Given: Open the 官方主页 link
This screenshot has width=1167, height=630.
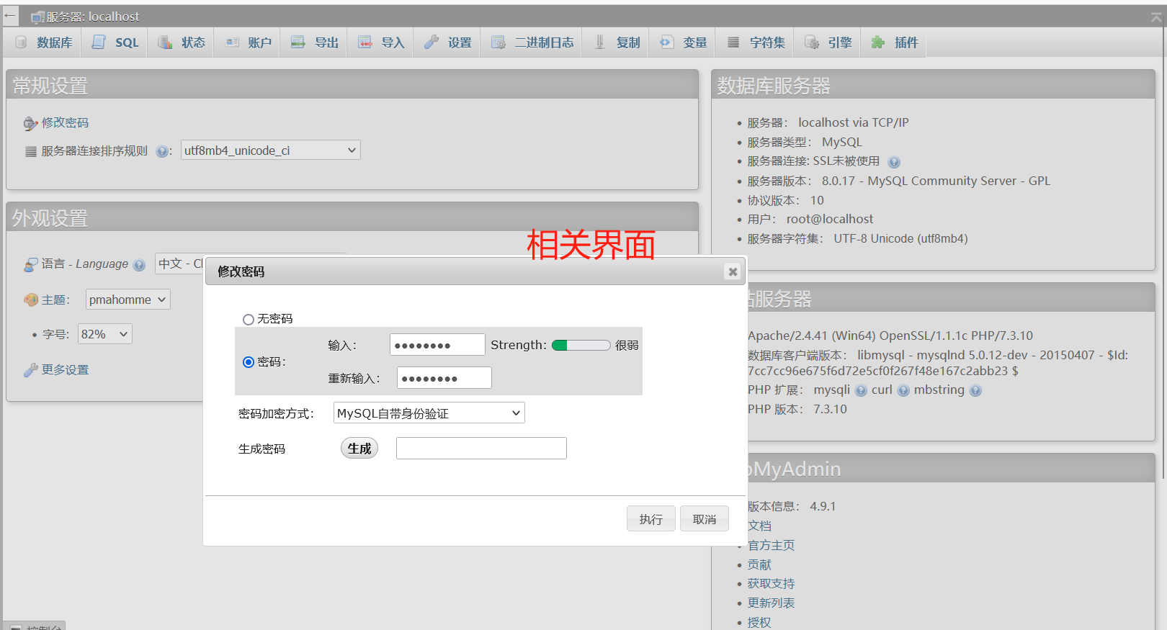Looking at the screenshot, I should 771,546.
